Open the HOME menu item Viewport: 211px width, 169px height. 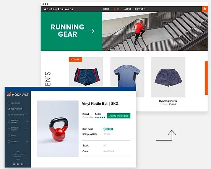tap(106, 9)
